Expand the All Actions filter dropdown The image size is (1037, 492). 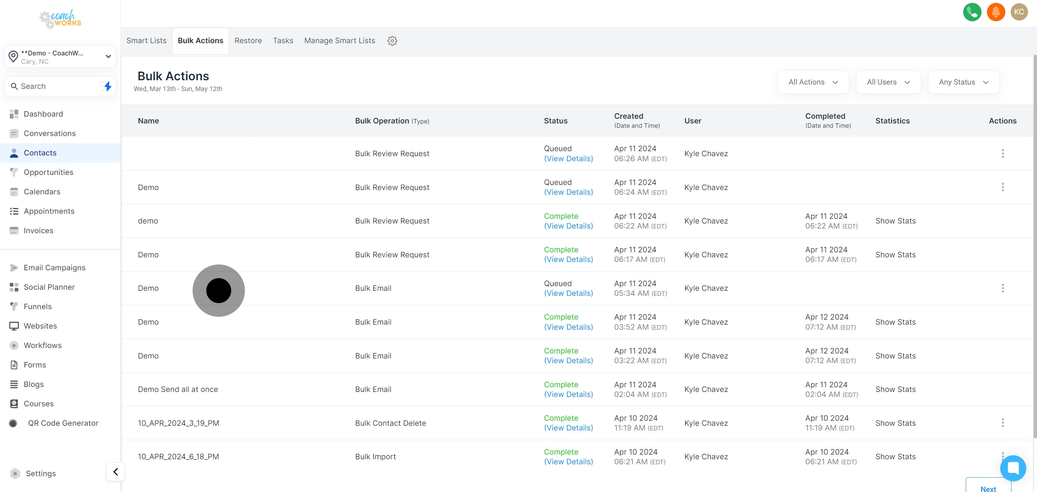[813, 82]
